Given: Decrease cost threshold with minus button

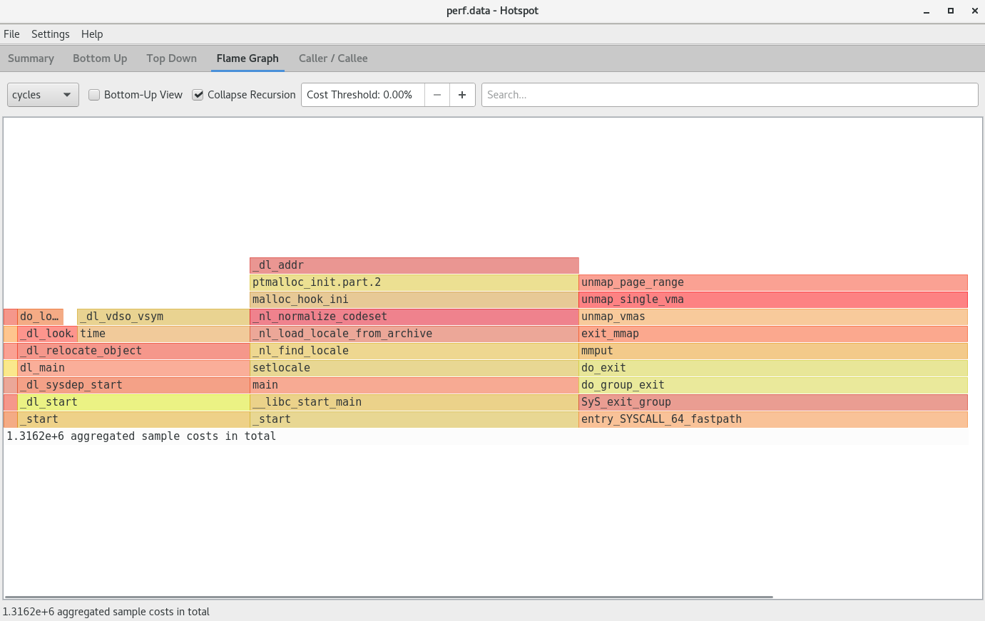Looking at the screenshot, I should [x=437, y=95].
